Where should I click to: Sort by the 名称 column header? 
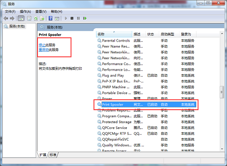(114, 34)
